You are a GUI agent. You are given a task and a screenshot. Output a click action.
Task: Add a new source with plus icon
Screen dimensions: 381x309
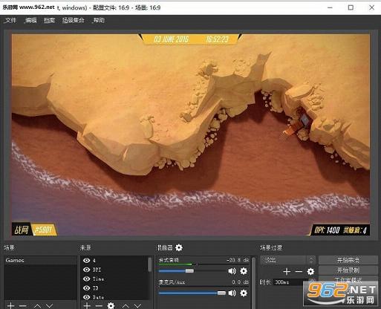pos(87,306)
